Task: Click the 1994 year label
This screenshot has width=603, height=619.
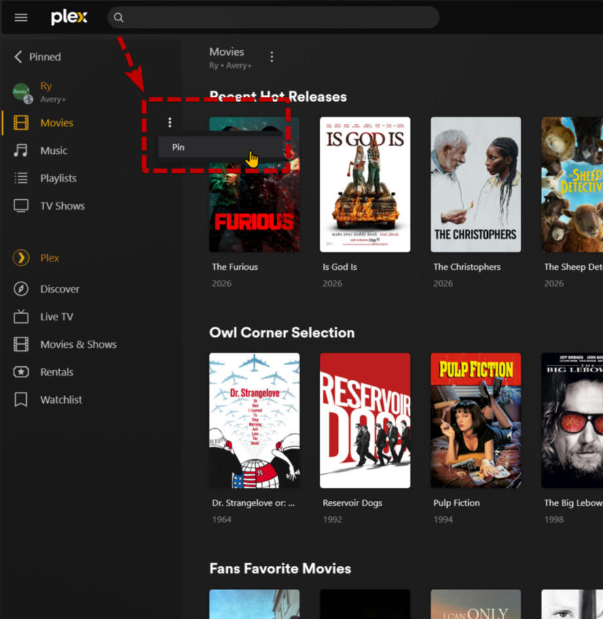Action: [443, 519]
